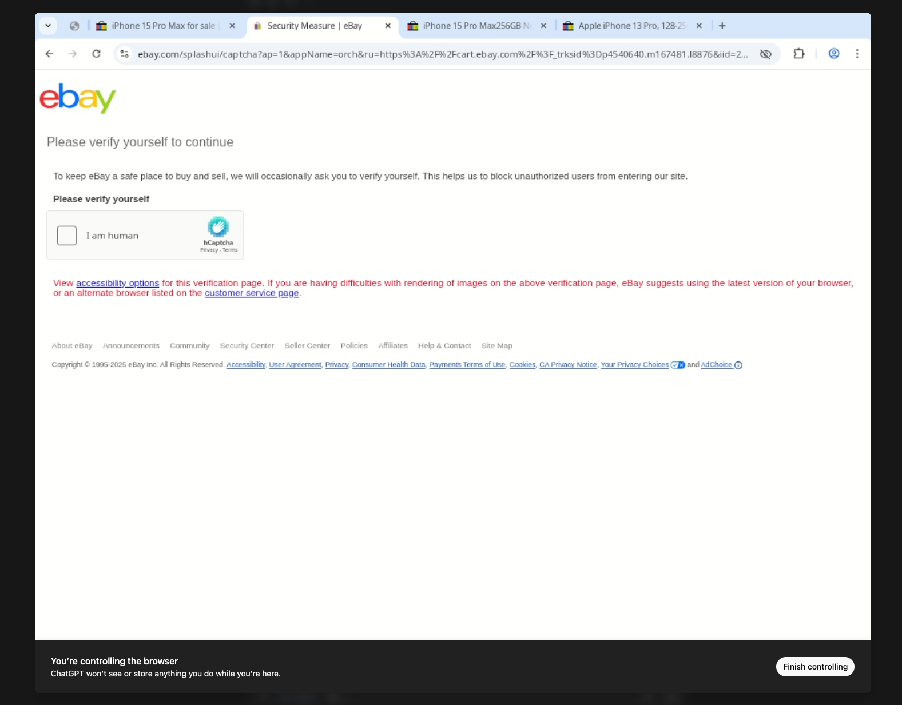The width and height of the screenshot is (902, 705).
Task: Click the eye-slash tracking icon in address bar
Action: pyautogui.click(x=765, y=54)
